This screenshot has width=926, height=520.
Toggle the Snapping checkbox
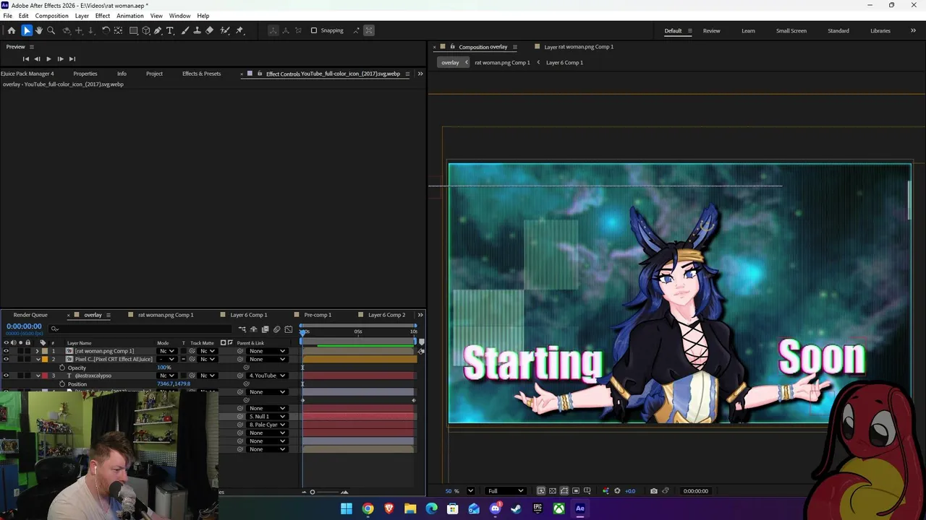(314, 30)
